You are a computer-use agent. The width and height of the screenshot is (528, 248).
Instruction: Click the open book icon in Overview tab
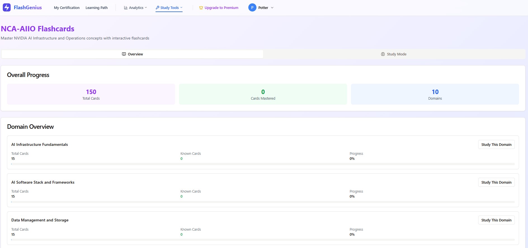(124, 54)
